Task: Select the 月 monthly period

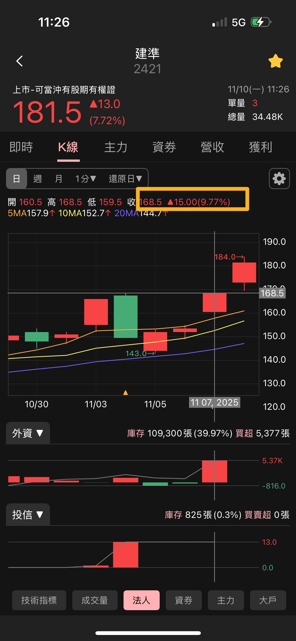Action: click(59, 179)
